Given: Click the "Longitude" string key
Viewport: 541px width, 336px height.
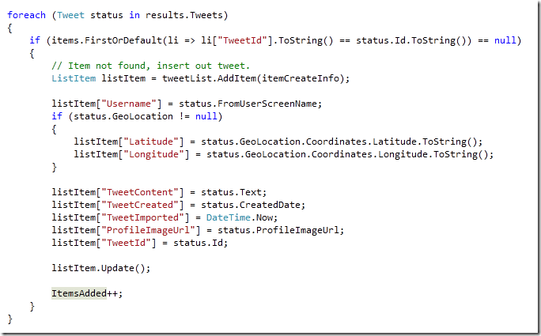Looking at the screenshot, I should [153, 154].
